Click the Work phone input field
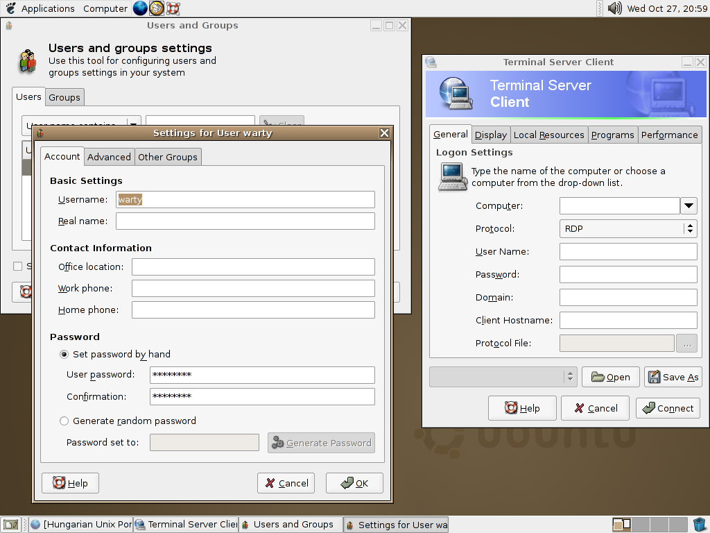This screenshot has height=533, width=710. [254, 288]
